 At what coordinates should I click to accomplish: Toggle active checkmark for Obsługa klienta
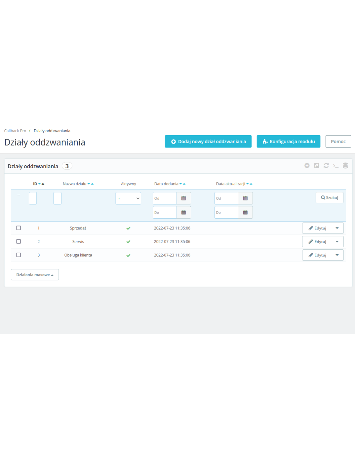pos(128,255)
